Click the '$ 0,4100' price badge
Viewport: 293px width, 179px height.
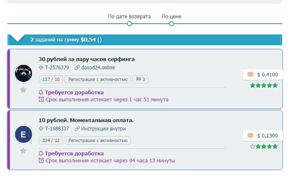[x=263, y=75]
